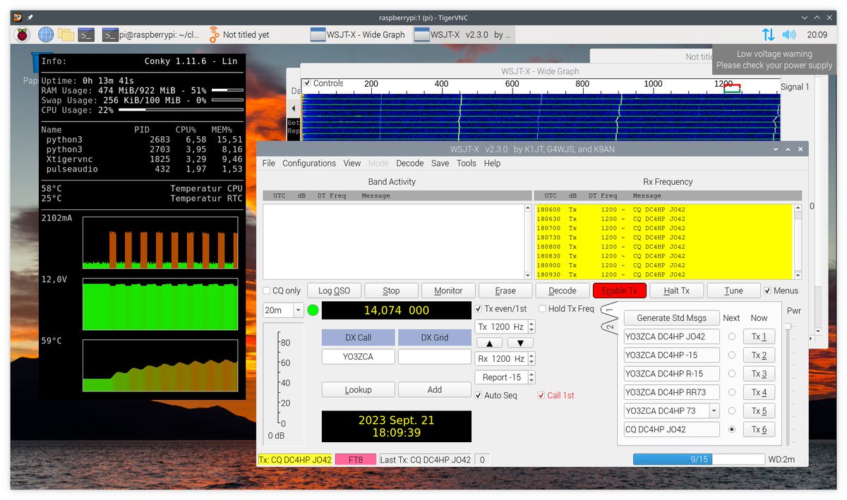The image size is (847, 500).
Task: Click the Tx 2 button
Action: click(759, 355)
